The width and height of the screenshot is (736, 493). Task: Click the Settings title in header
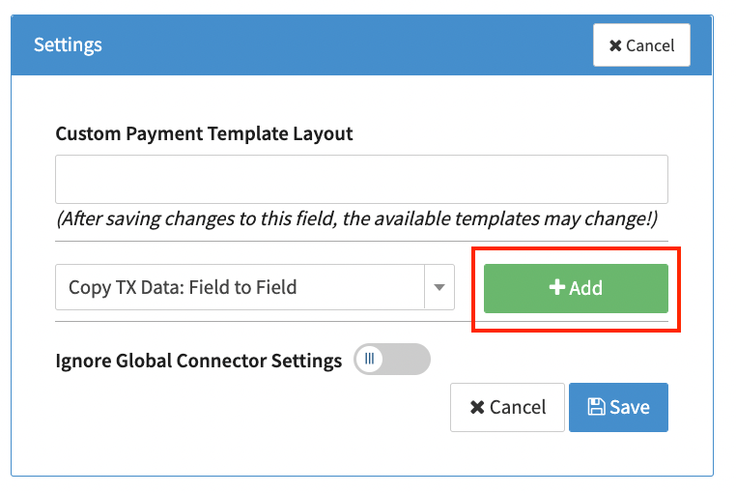68,44
